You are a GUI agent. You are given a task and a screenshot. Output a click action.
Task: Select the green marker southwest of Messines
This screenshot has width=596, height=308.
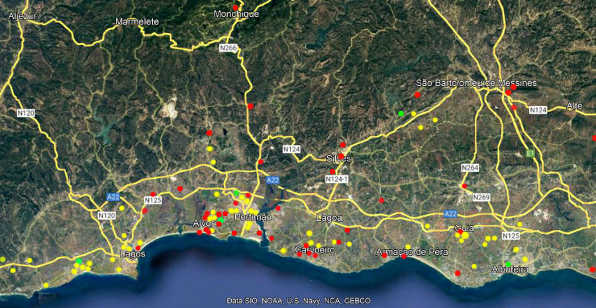pos(401,114)
